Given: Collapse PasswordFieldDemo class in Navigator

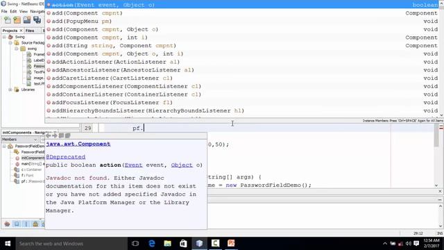Looking at the screenshot, I should (x=4, y=147).
